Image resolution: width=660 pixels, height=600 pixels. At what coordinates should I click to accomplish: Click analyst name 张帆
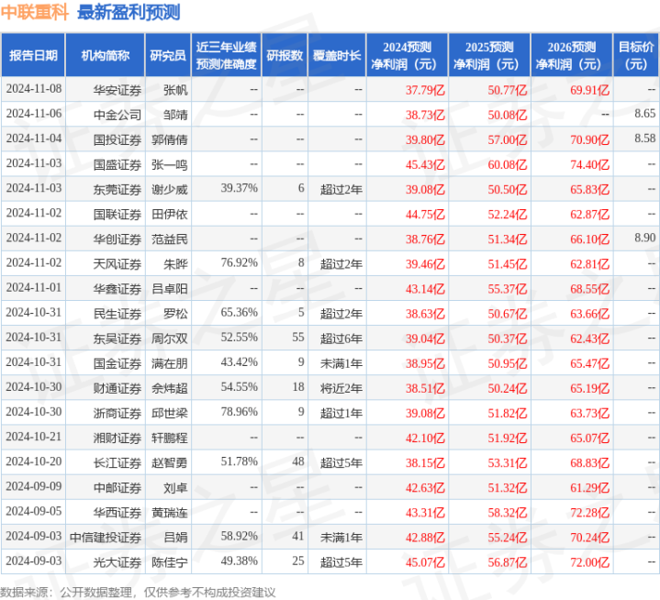[175, 90]
